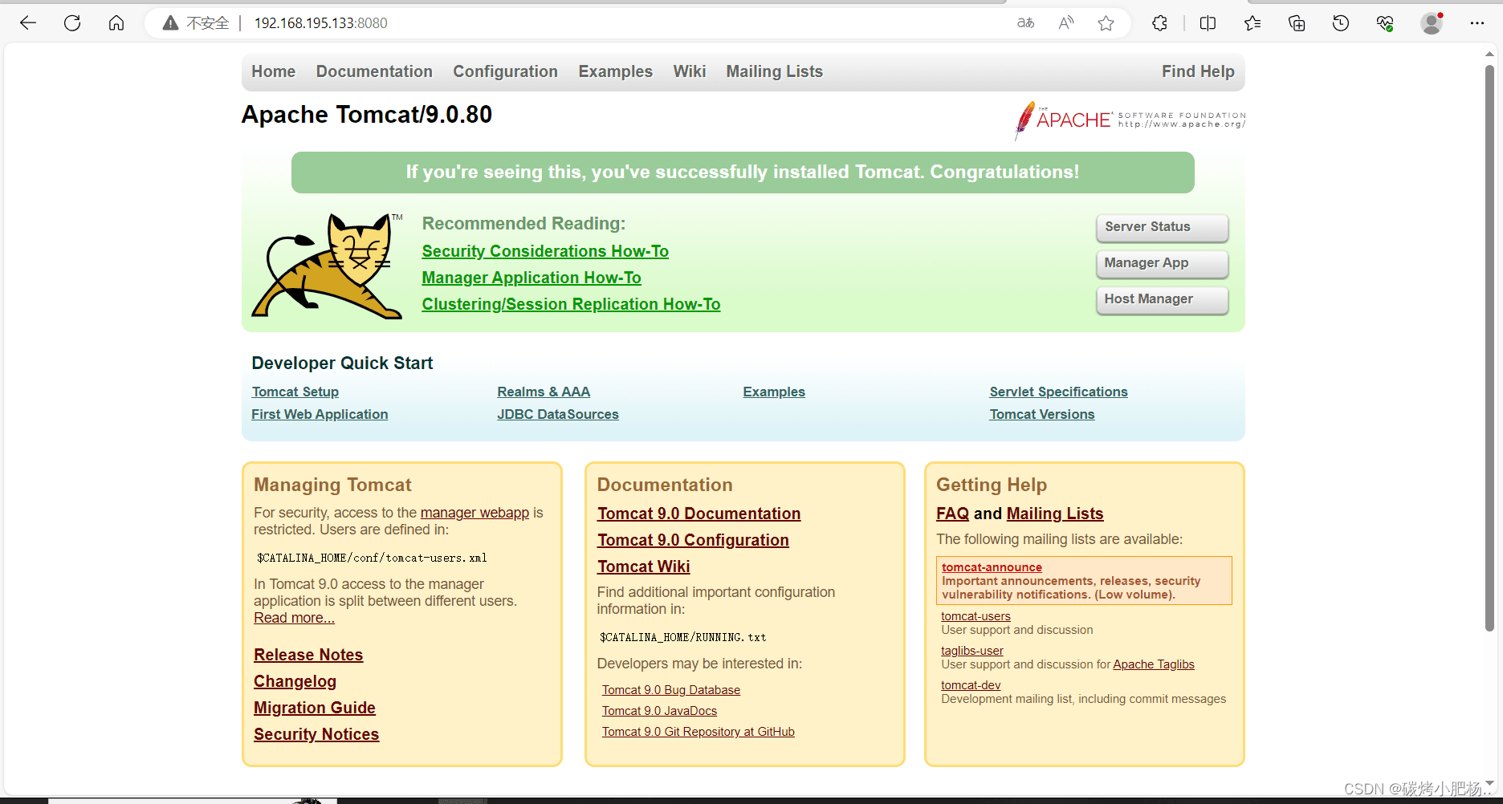Open the Mailing Lists heading link
The width and height of the screenshot is (1503, 804).
[1054, 514]
